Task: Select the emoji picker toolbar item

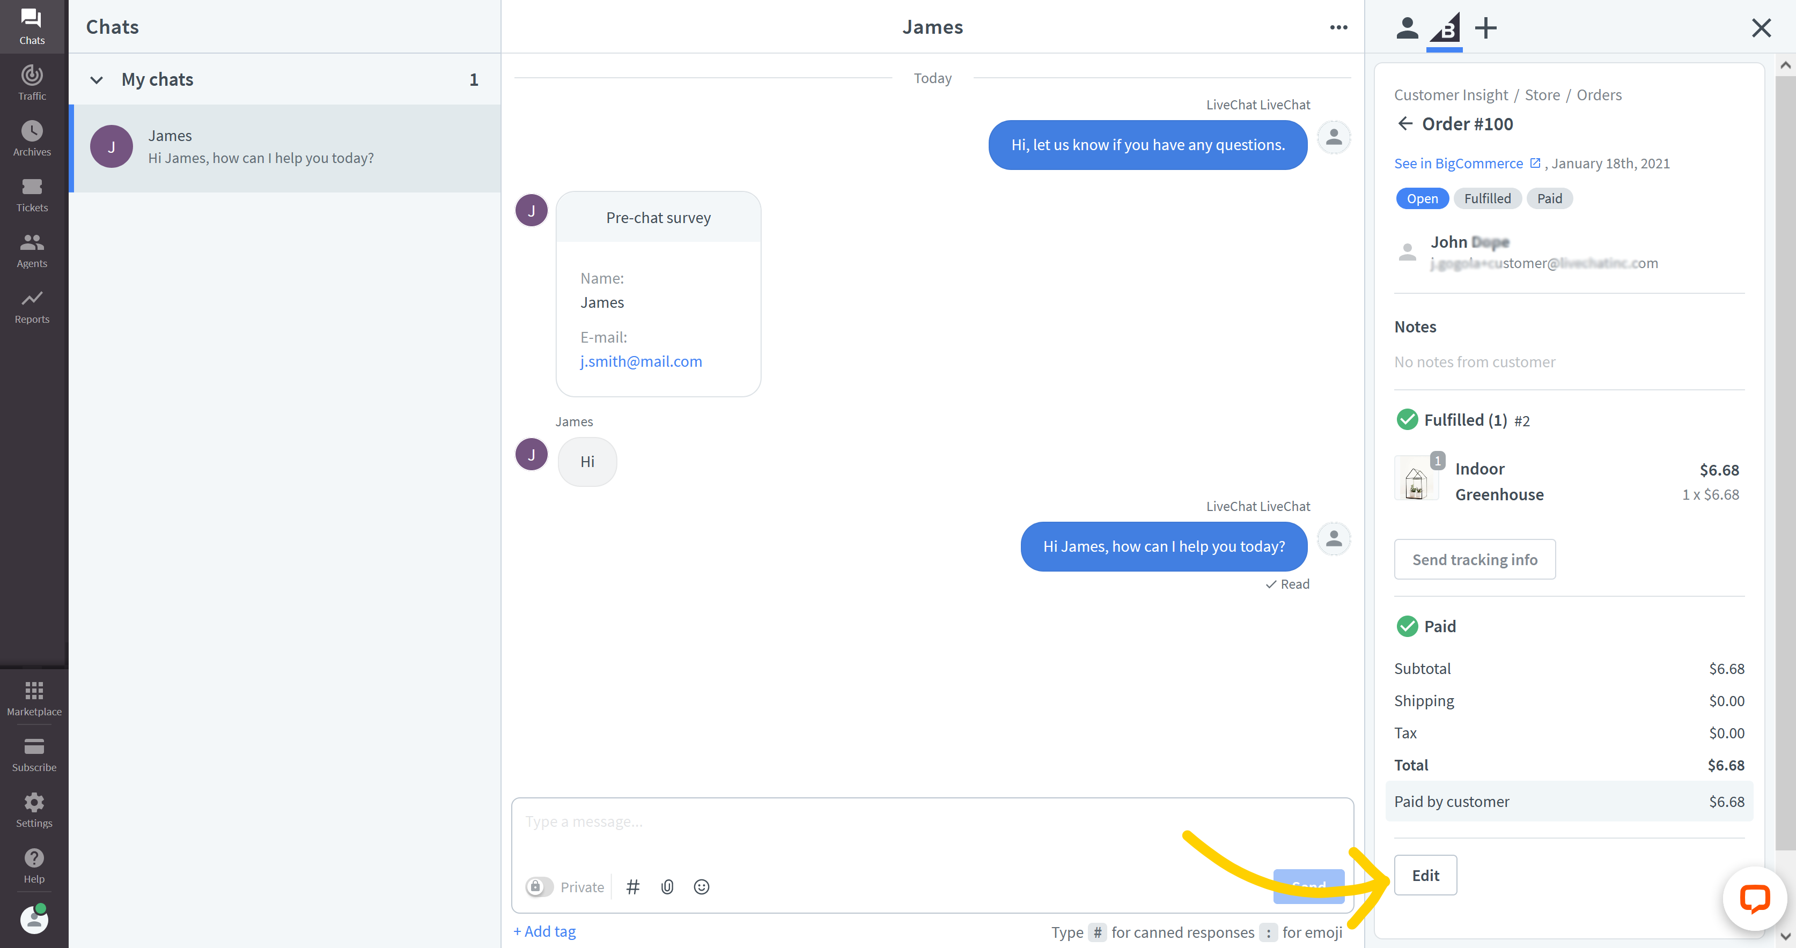Action: click(702, 885)
